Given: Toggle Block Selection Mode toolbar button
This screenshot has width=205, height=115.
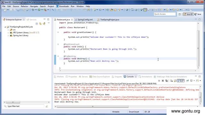Looking at the screenshot, I should [152, 10].
